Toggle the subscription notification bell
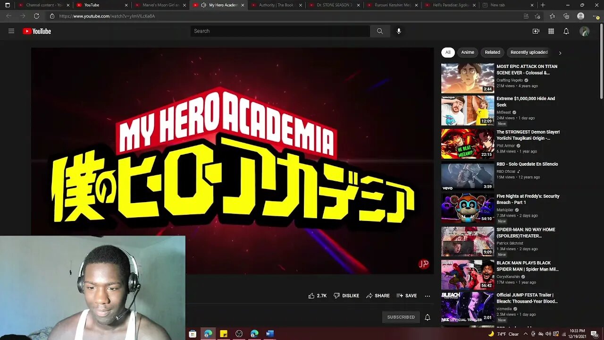The height and width of the screenshot is (340, 604). click(x=428, y=317)
